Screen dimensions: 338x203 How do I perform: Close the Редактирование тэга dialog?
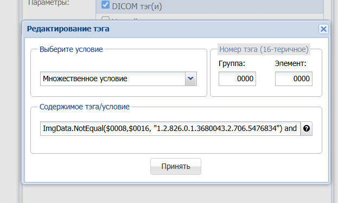click(x=323, y=29)
